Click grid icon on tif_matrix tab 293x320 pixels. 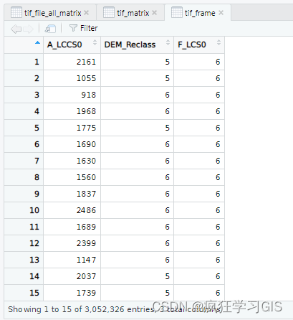click(109, 12)
